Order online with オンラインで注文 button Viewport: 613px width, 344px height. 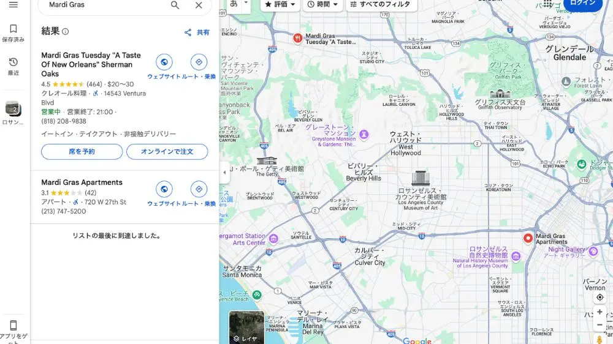(167, 152)
